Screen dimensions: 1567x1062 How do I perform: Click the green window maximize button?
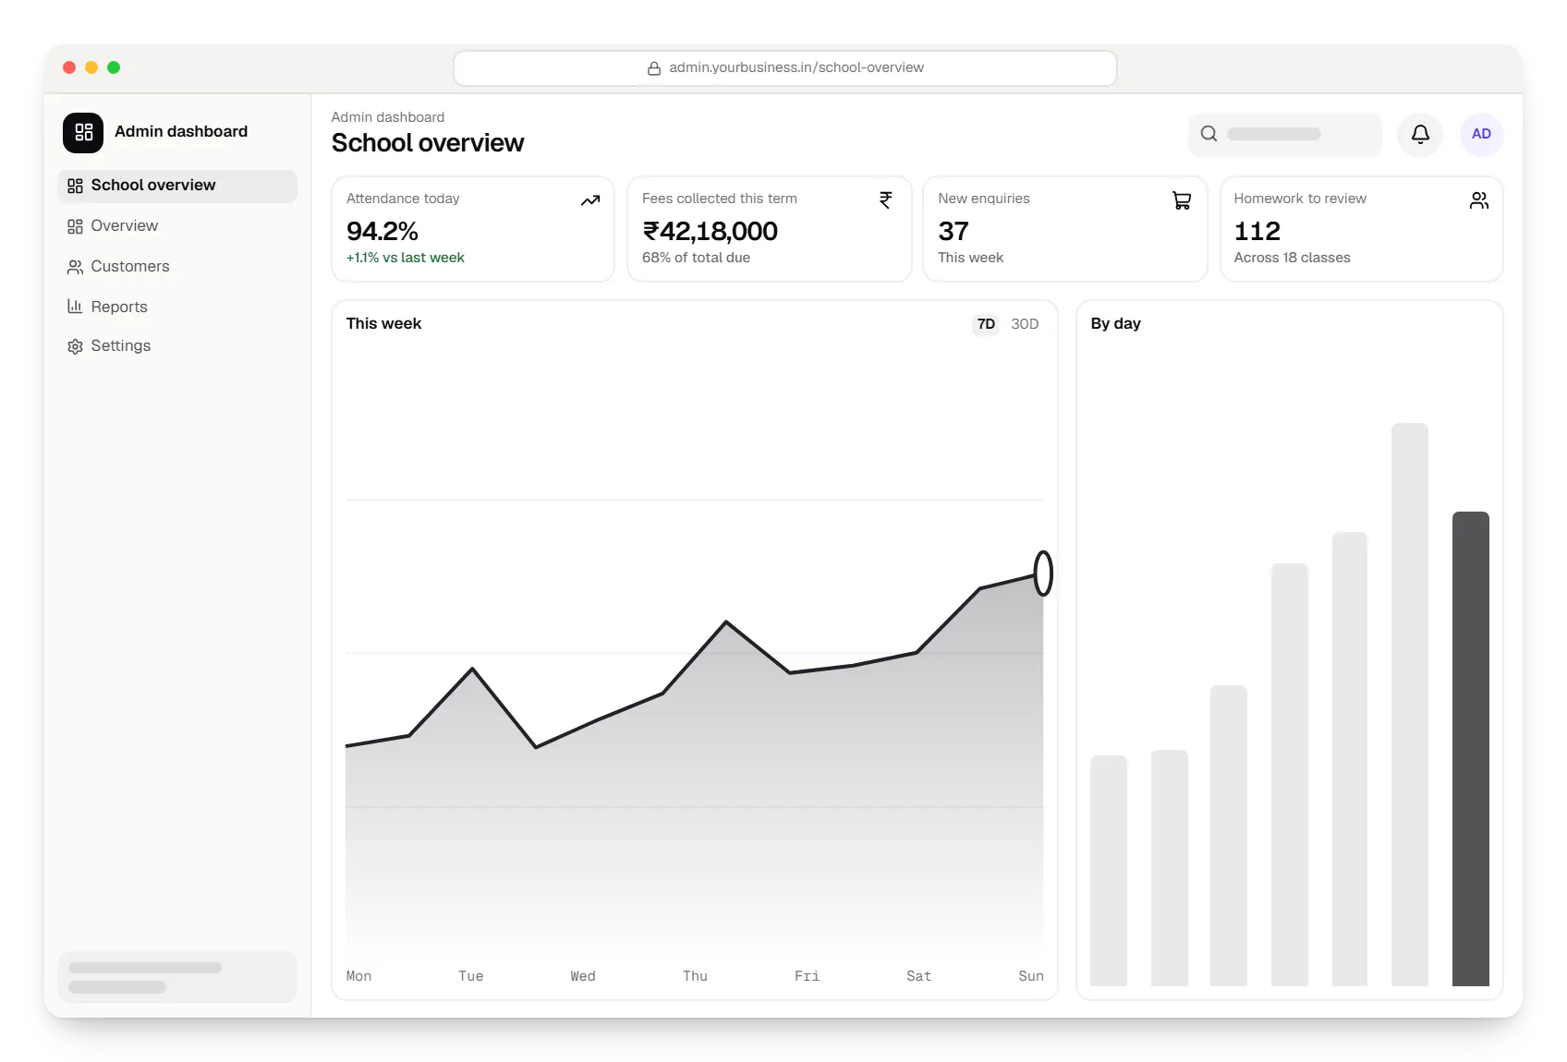pyautogui.click(x=114, y=67)
